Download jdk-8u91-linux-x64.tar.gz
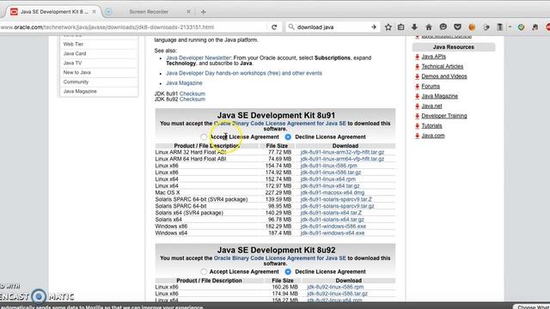Image resolution: width=550 pixels, height=309 pixels. (x=330, y=185)
